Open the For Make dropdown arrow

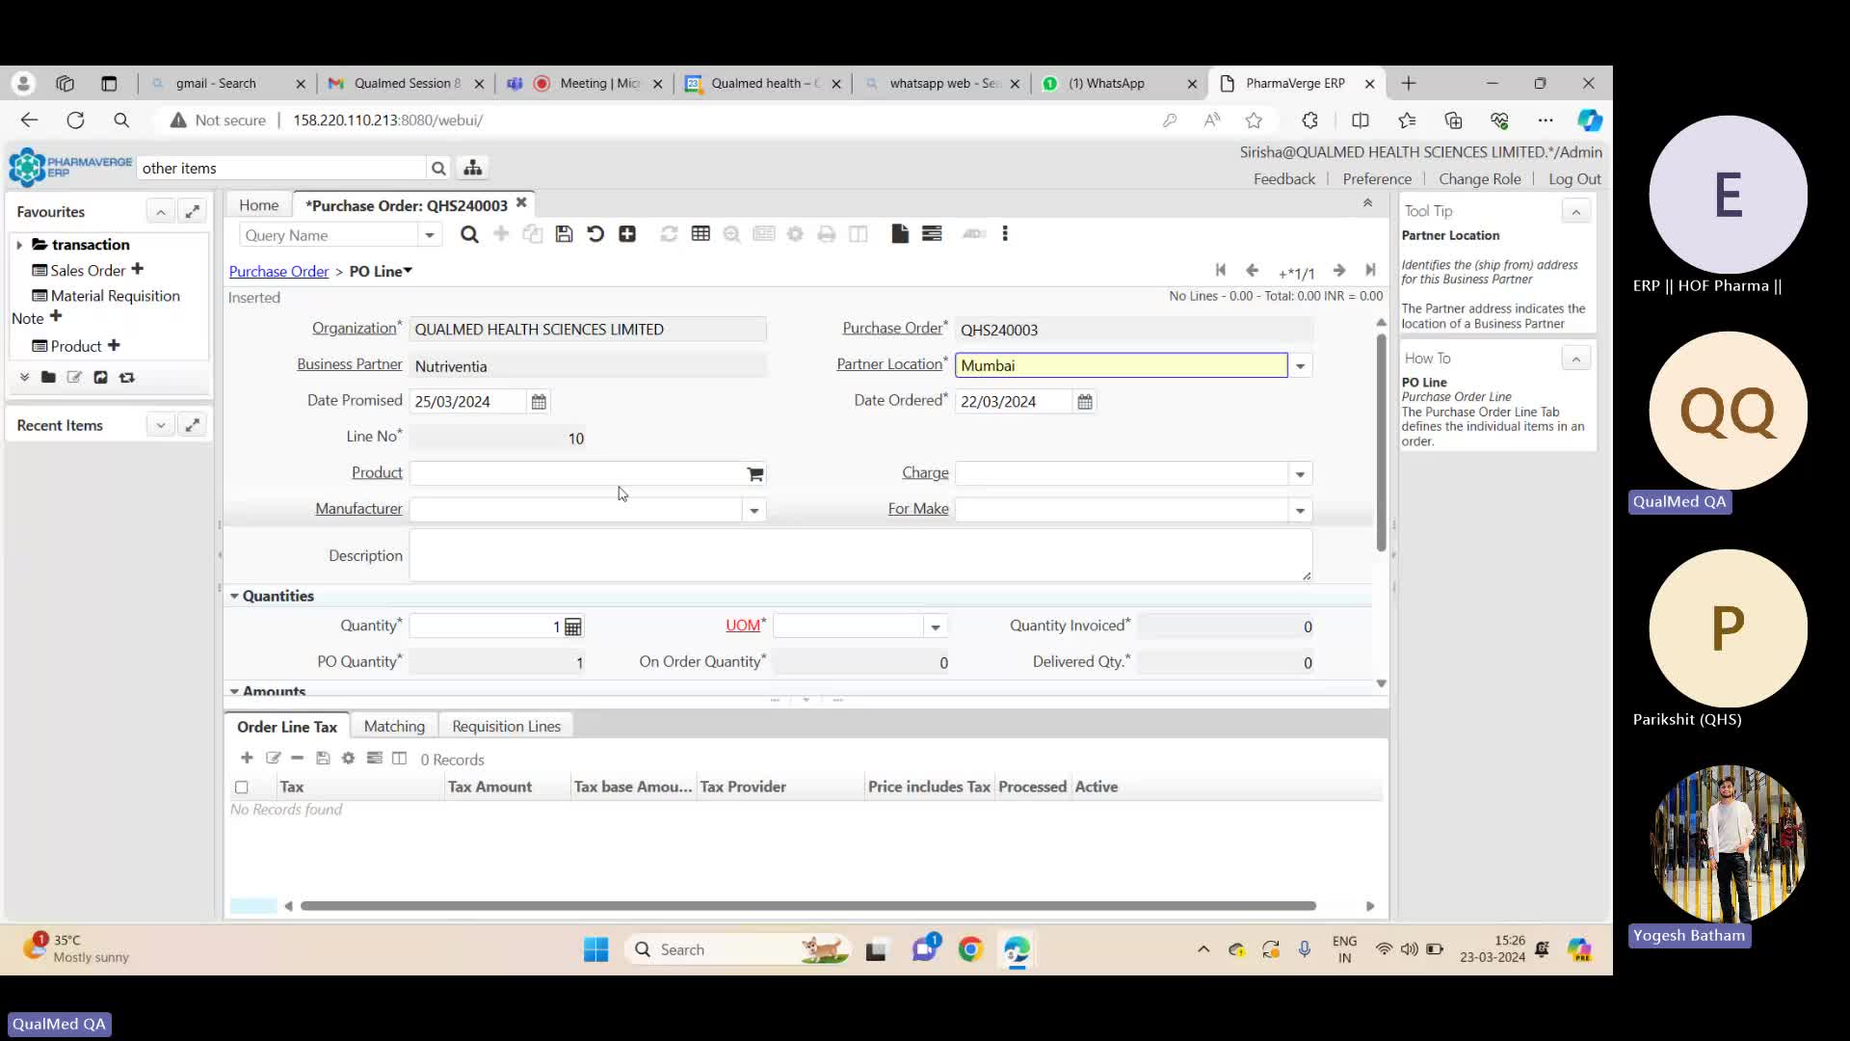(x=1301, y=511)
